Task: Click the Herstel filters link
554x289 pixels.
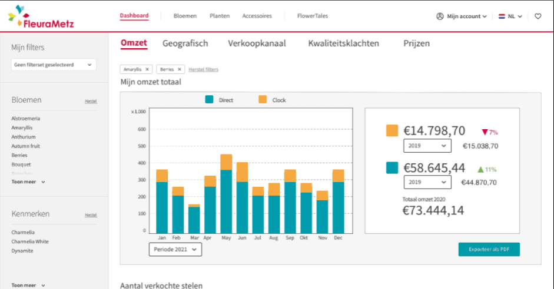Action: coord(204,69)
